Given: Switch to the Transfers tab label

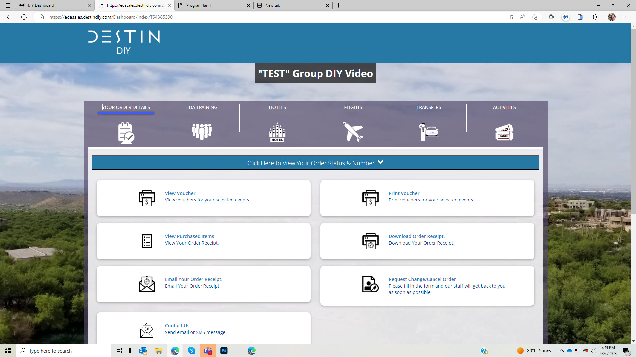Looking at the screenshot, I should 429,107.
